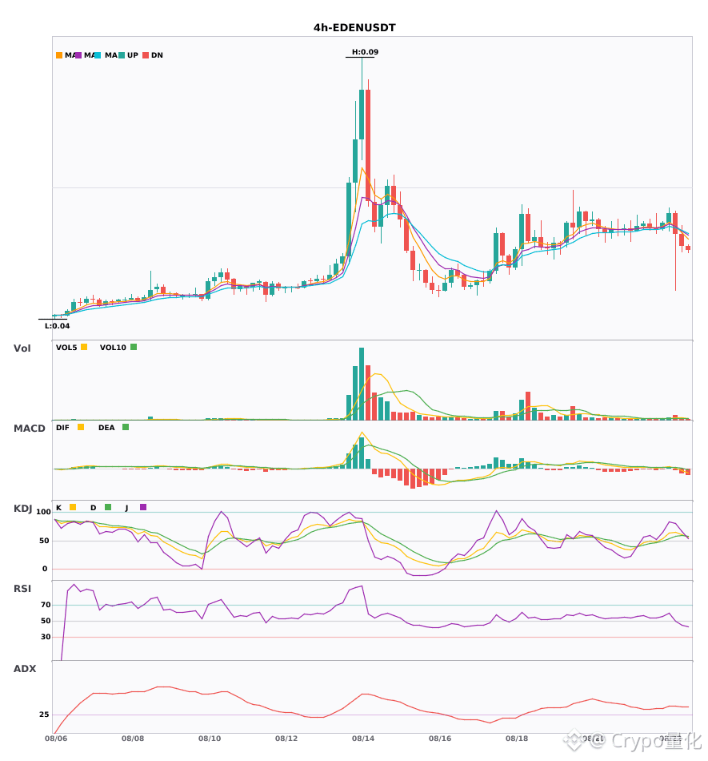Click the red DN legend swatch
Image resolution: width=708 pixels, height=761 pixels.
[x=146, y=55]
